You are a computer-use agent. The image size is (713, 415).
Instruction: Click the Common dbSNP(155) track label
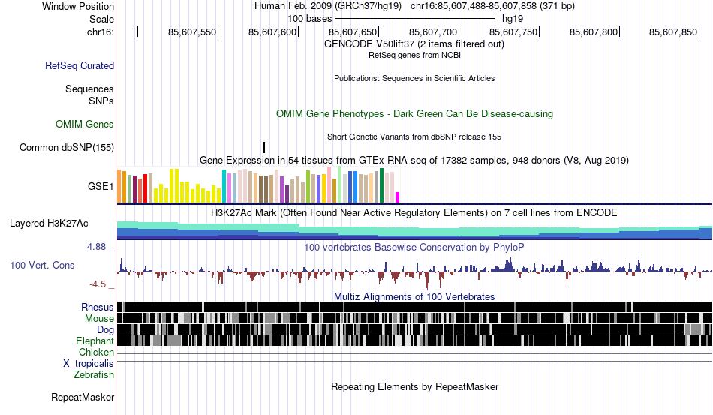tap(67, 147)
